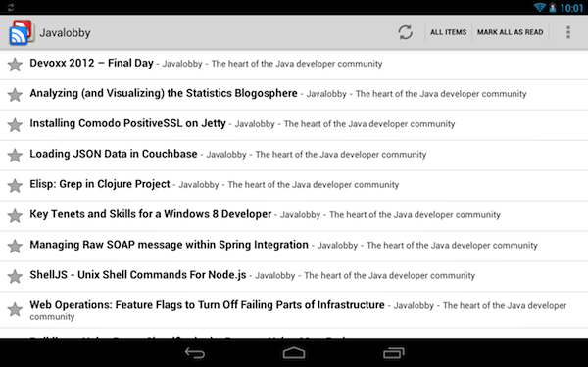The height and width of the screenshot is (367, 588).
Task: Refresh the Javalobby feed
Action: click(405, 32)
